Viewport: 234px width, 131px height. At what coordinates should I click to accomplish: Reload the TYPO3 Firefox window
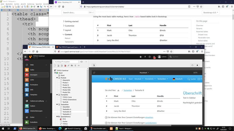coord(33,52)
